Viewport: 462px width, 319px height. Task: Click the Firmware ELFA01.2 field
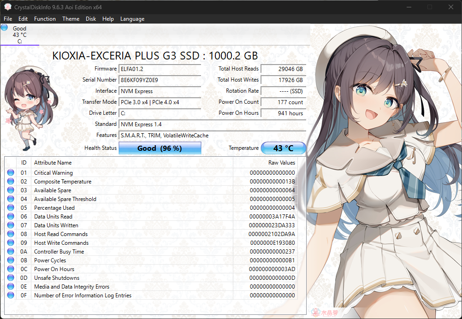coord(160,69)
